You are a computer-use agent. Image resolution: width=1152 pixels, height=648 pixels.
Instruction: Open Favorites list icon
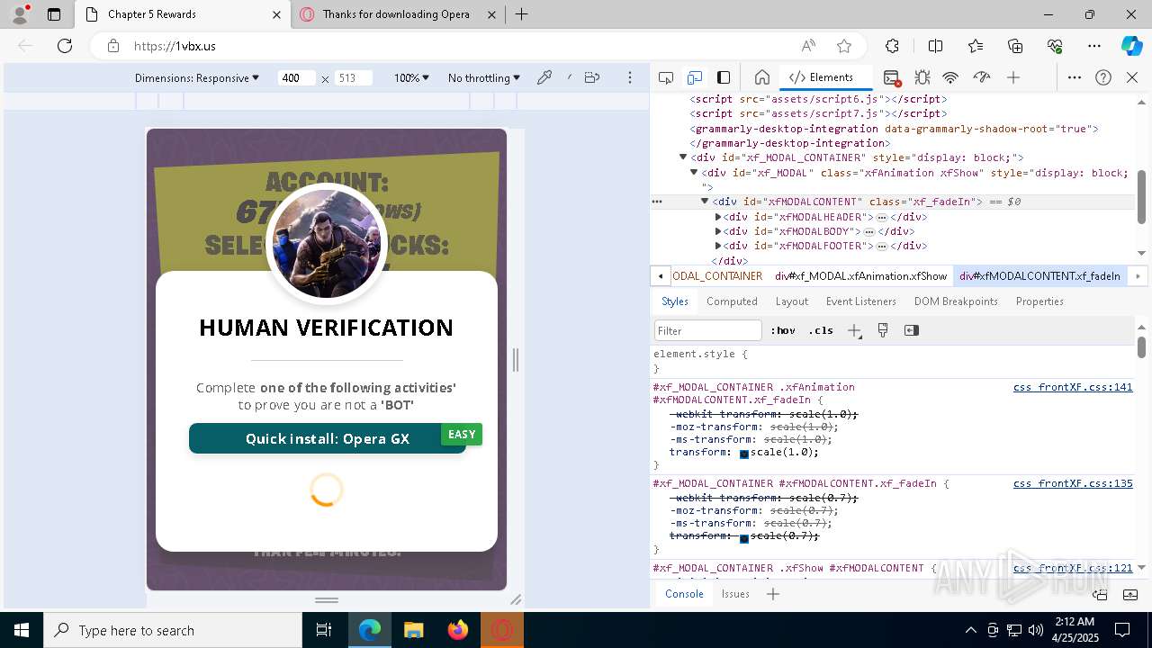pos(976,46)
